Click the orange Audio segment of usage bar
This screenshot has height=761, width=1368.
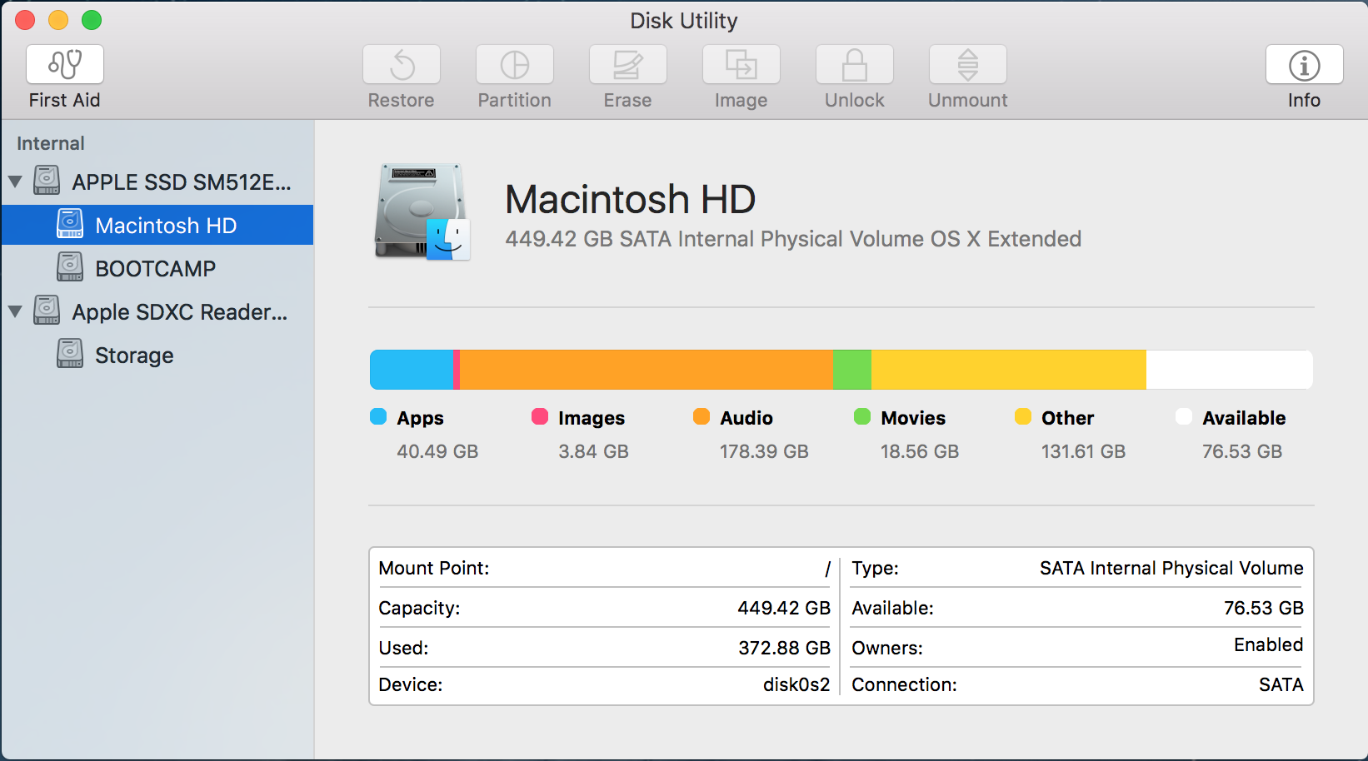click(647, 370)
